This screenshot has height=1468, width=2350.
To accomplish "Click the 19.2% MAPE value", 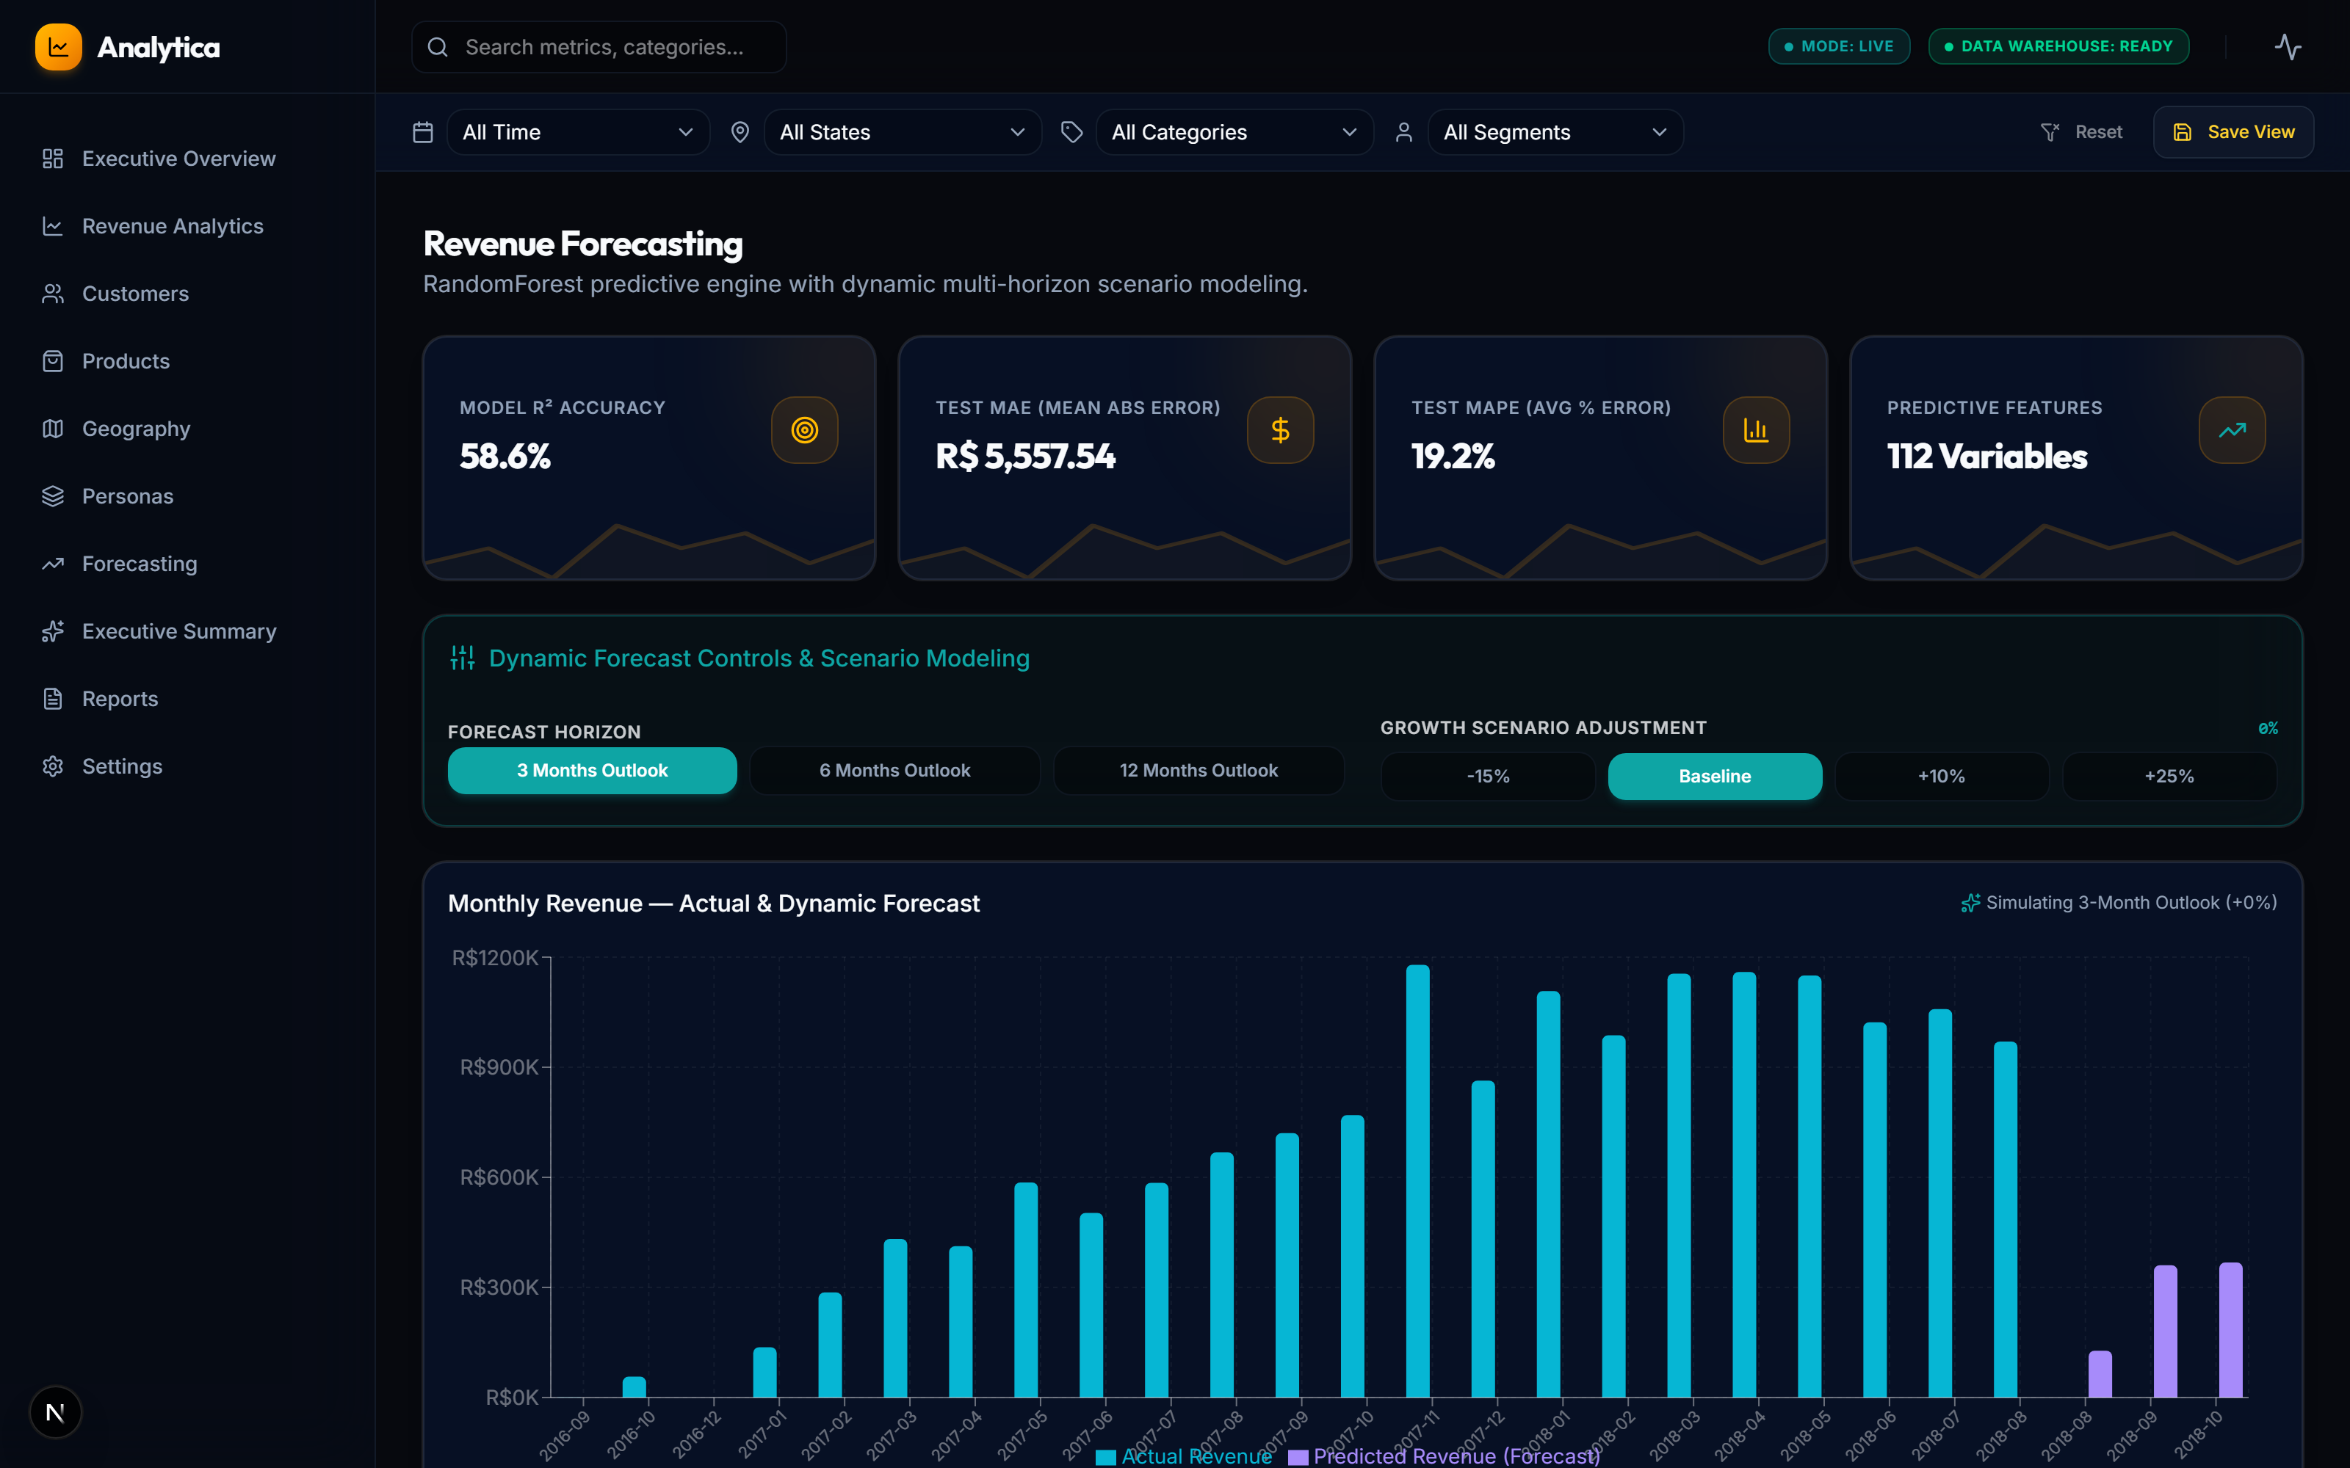I will pos(1453,457).
